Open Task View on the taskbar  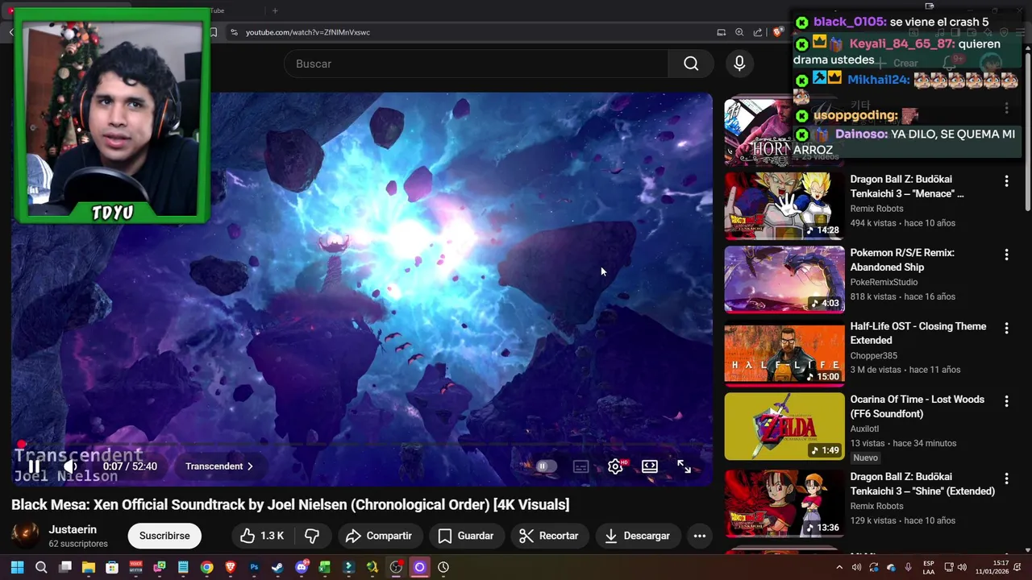pos(65,567)
